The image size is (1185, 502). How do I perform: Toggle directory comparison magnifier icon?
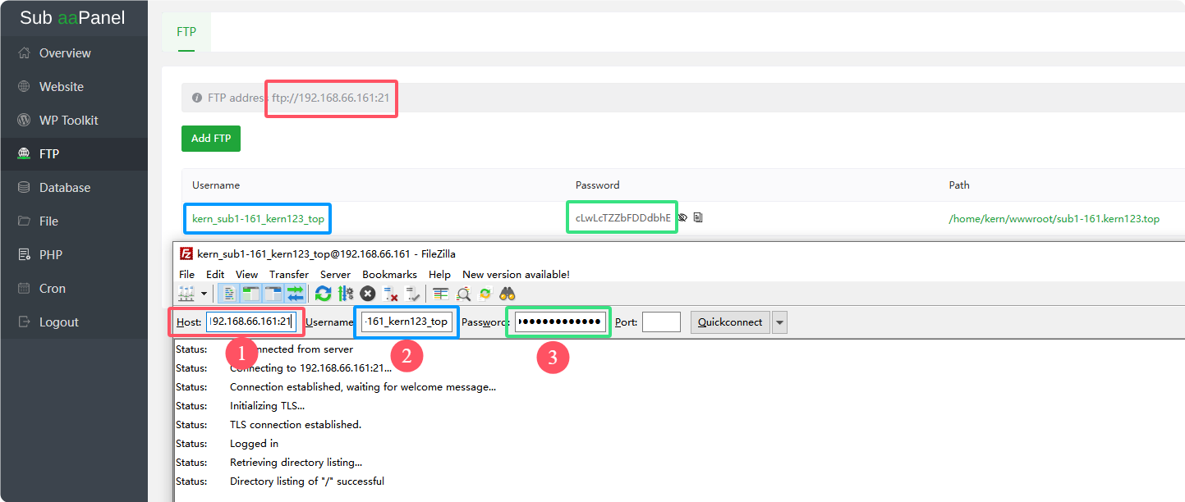(463, 294)
